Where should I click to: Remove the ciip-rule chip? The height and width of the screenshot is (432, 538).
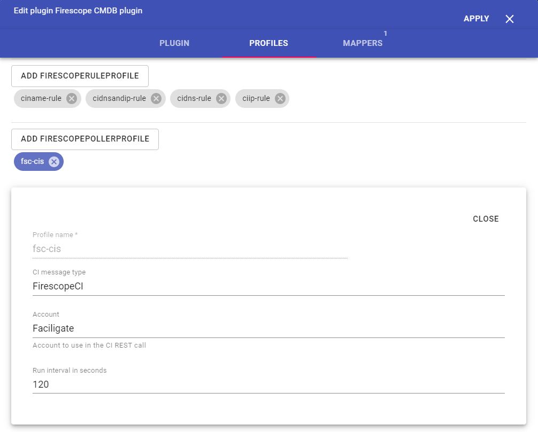280,99
